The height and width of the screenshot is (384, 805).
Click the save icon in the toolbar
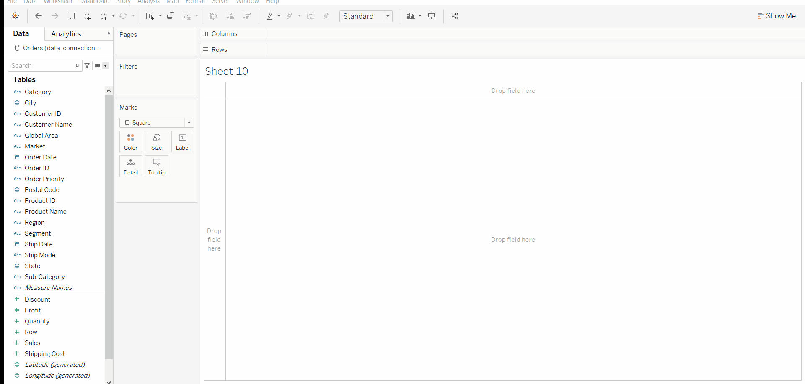tap(71, 16)
